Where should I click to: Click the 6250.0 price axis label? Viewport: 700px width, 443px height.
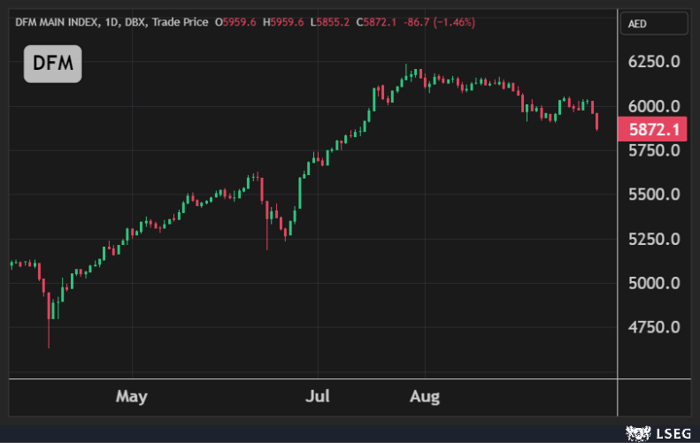pyautogui.click(x=655, y=62)
